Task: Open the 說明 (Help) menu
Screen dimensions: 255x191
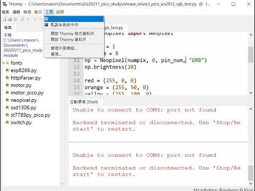Action: [x=60, y=12]
